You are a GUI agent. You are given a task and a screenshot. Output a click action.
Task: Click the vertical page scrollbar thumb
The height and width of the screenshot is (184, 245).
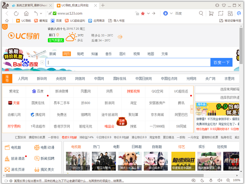click(241, 46)
